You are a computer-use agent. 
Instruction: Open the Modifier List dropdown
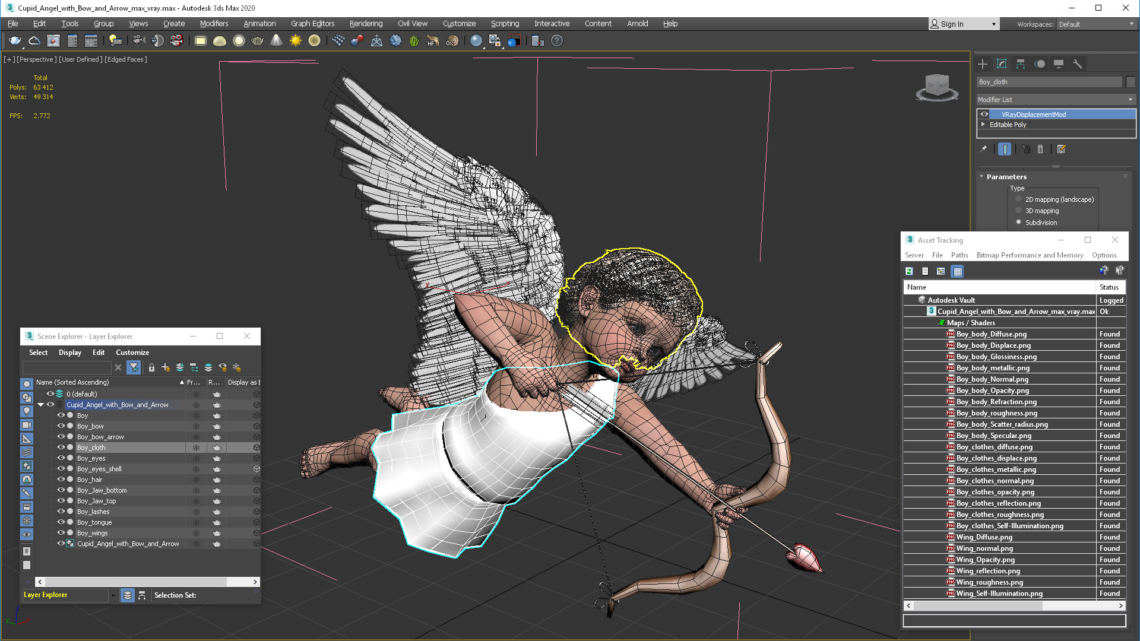click(x=1056, y=100)
